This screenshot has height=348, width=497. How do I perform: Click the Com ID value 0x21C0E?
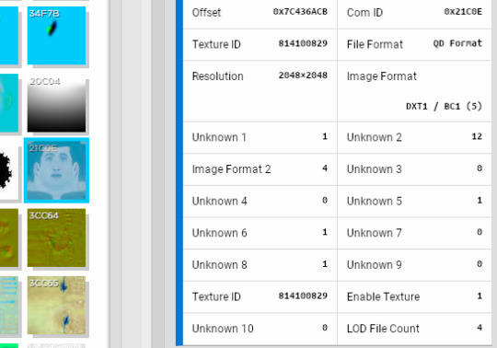463,12
